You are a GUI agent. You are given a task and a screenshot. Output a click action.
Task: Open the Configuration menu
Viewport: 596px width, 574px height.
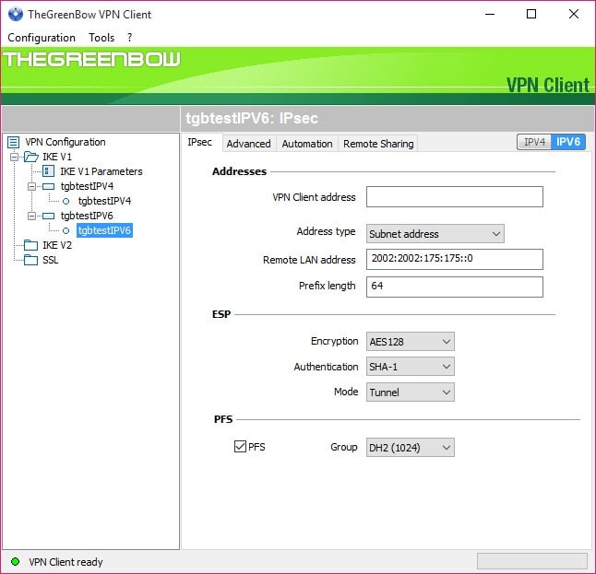42,38
